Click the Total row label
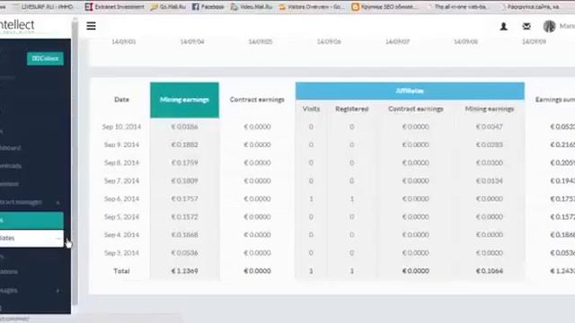The width and height of the screenshot is (575, 323). coord(121,271)
